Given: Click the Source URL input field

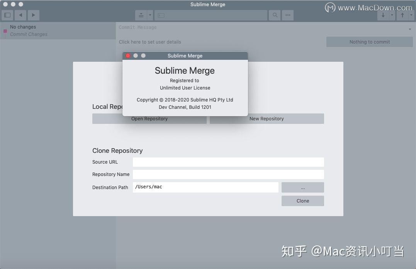Looking at the screenshot, I should click(x=228, y=162).
